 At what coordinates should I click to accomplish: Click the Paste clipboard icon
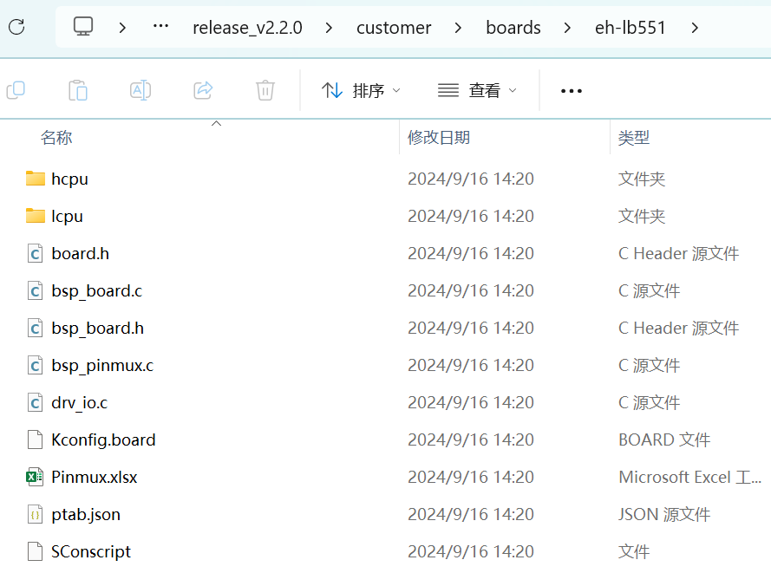[78, 90]
